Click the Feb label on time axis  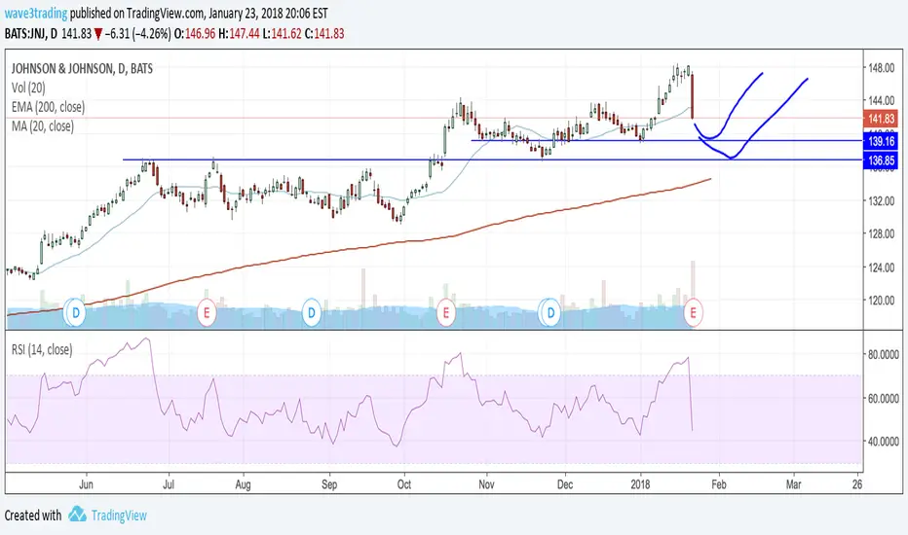click(719, 484)
